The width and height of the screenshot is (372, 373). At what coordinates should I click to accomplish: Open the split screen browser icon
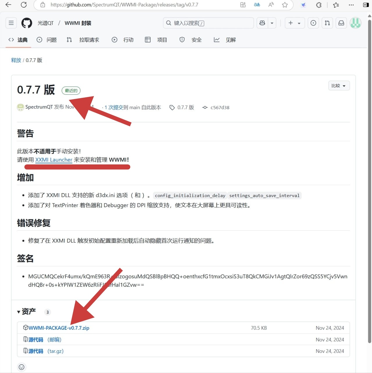tap(243, 5)
